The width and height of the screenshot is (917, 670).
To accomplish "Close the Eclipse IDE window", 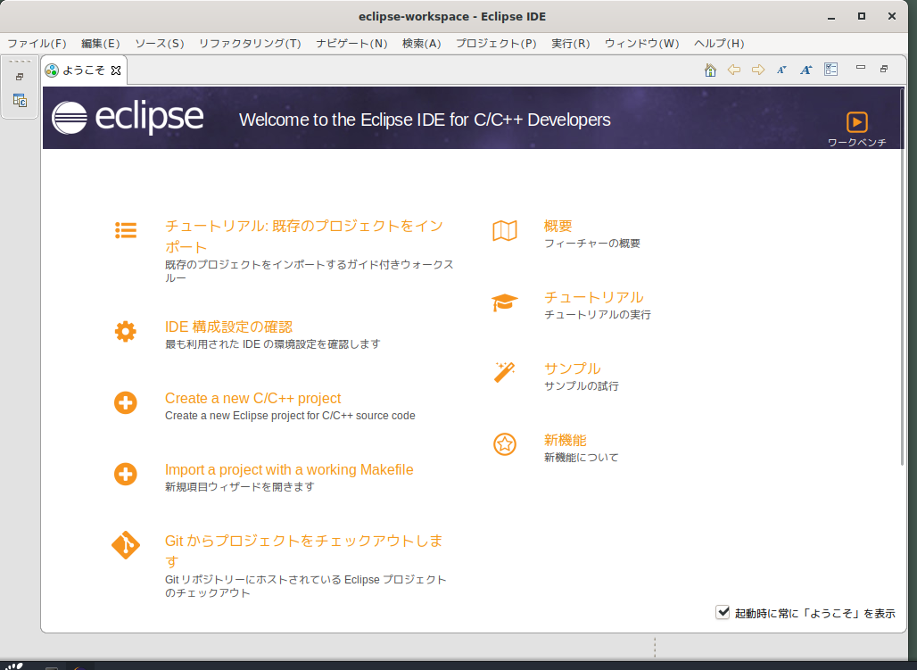I will pyautogui.click(x=892, y=16).
